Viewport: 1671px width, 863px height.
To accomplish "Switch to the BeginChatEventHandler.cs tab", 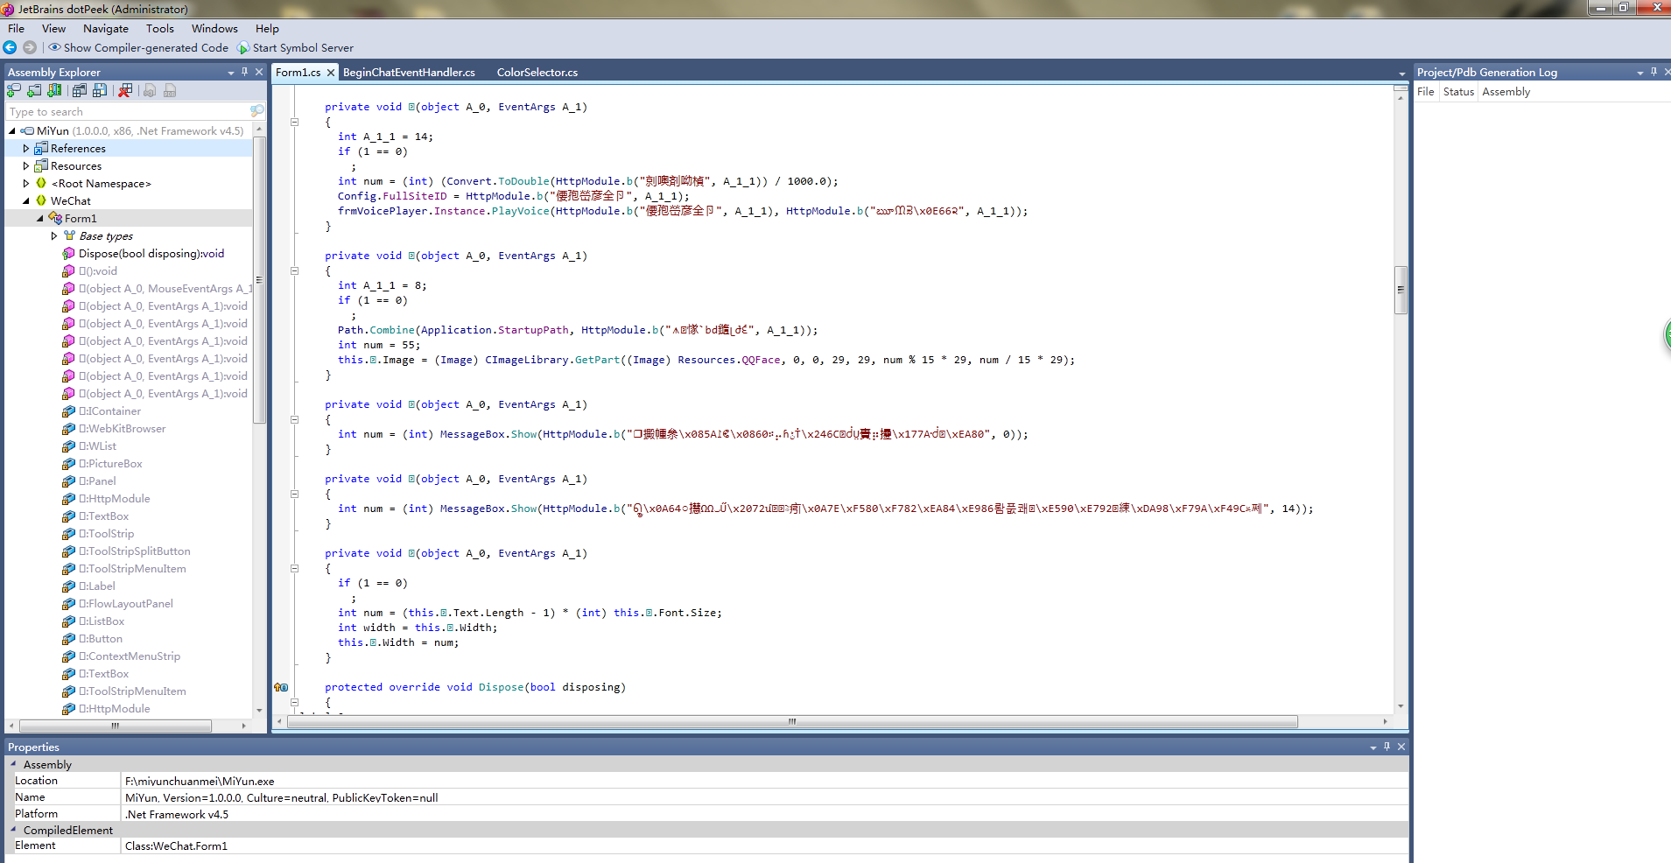I will click(409, 73).
